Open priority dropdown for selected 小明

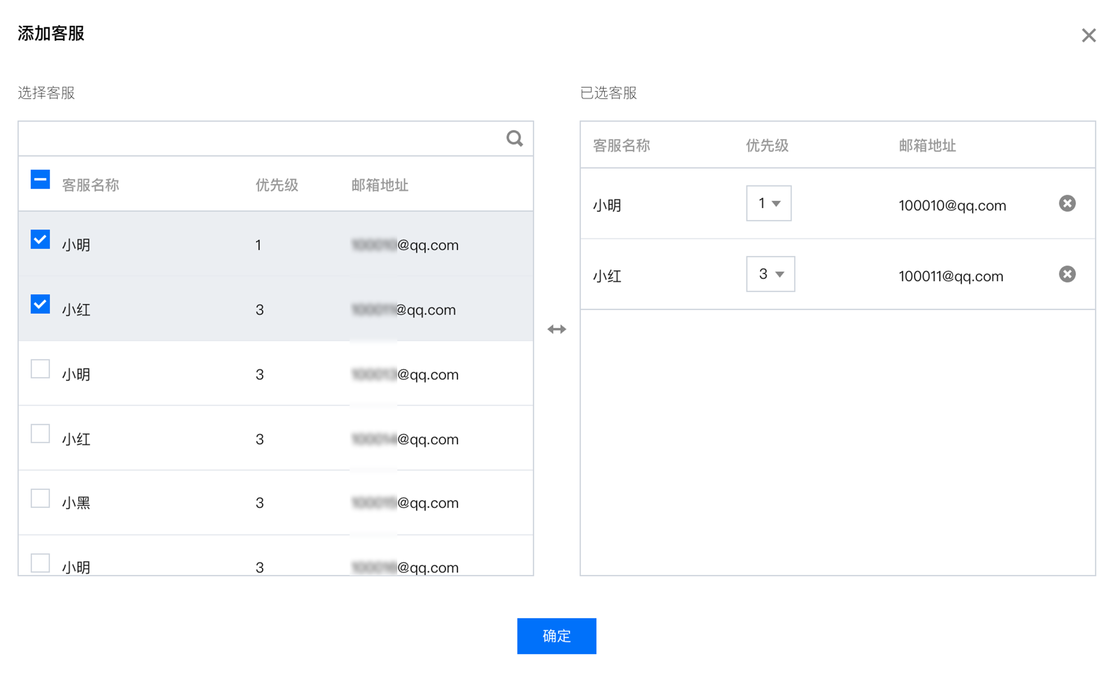click(768, 203)
